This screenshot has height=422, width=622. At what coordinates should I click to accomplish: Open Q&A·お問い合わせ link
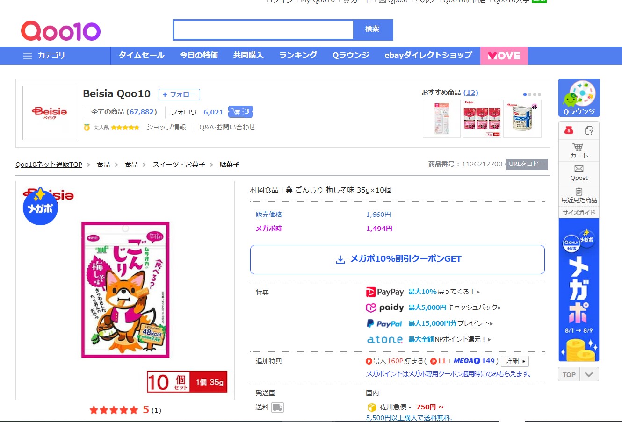(x=227, y=127)
